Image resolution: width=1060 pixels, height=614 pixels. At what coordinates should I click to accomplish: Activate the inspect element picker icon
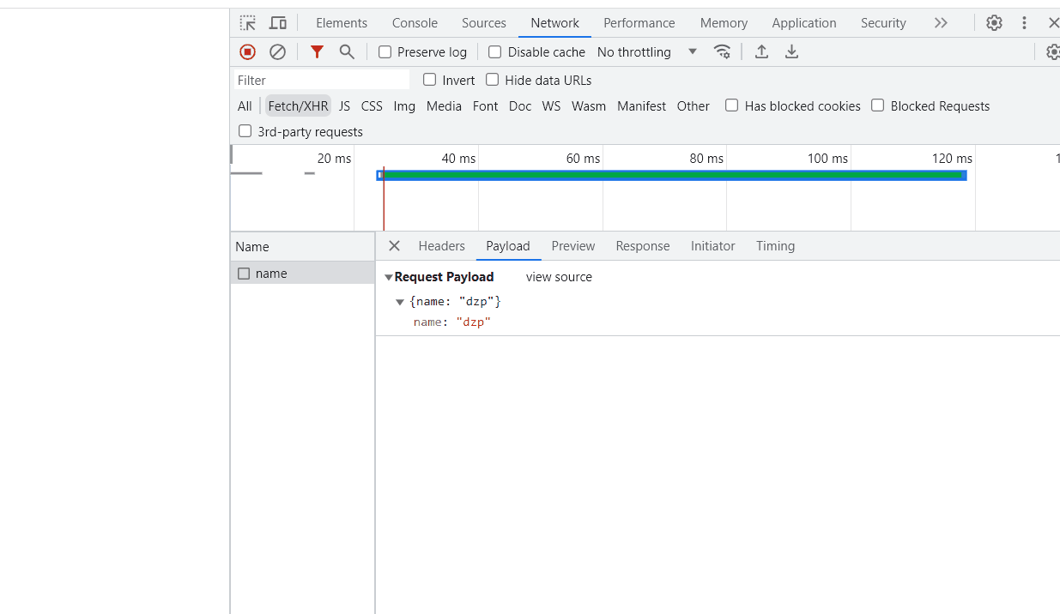point(248,23)
